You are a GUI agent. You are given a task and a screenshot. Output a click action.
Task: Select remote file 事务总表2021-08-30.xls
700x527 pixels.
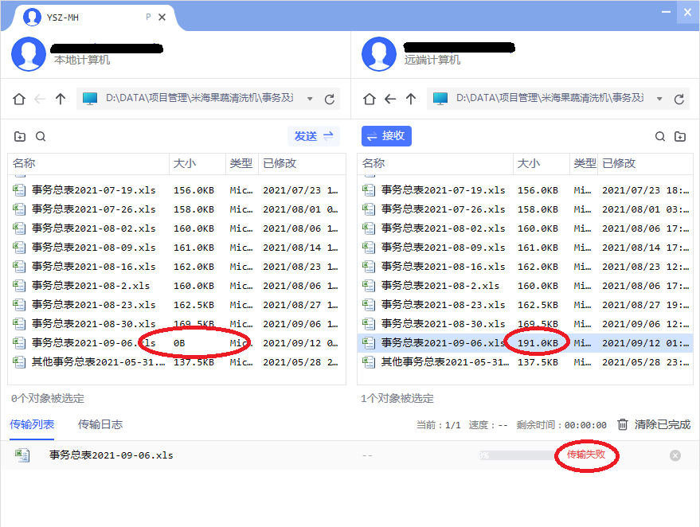(x=525, y=324)
